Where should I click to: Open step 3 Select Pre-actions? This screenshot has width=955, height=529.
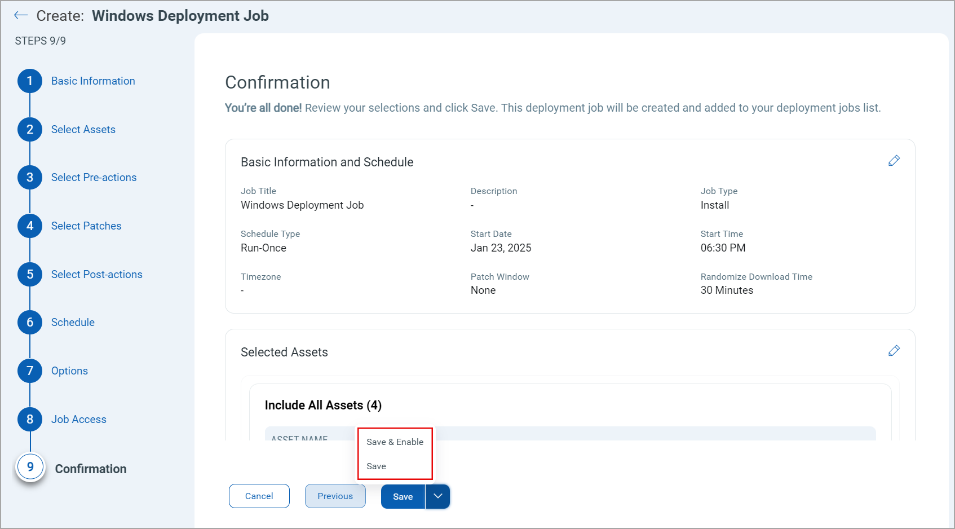click(29, 177)
